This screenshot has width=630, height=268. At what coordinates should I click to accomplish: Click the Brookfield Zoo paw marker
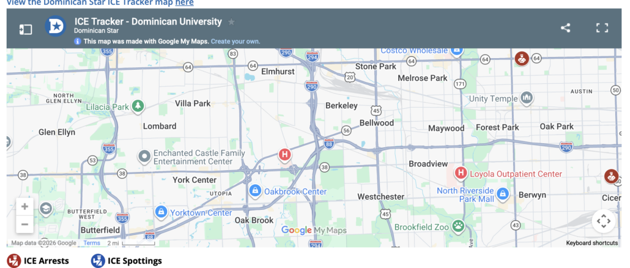click(x=458, y=226)
